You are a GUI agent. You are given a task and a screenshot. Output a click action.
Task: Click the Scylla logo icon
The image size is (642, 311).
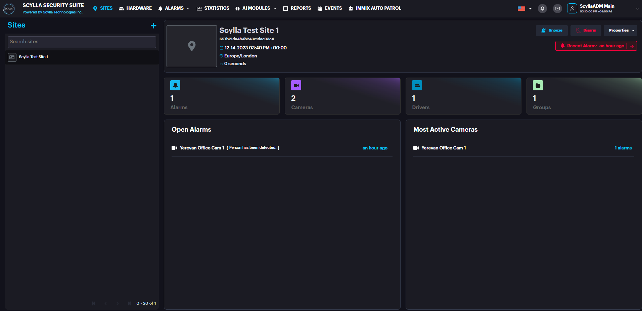point(9,9)
